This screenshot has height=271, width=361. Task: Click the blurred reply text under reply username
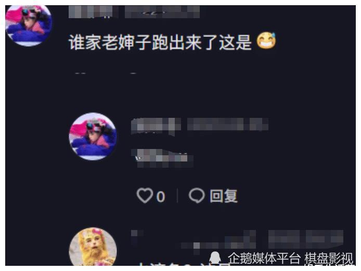coord(162,158)
